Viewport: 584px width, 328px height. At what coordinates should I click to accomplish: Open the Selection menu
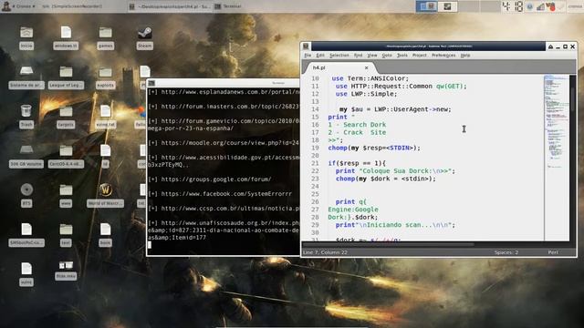(339, 55)
